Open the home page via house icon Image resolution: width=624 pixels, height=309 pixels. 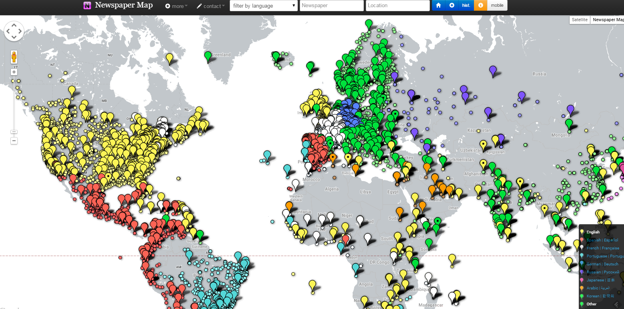pyautogui.click(x=439, y=5)
